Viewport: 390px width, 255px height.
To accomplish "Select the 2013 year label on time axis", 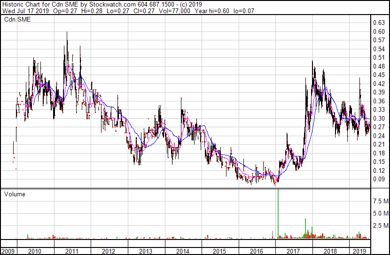I will (146, 251).
